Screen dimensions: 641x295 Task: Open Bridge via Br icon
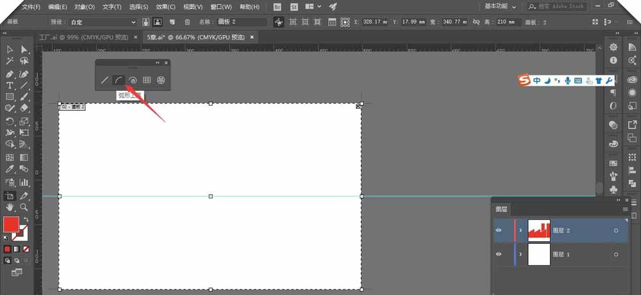coord(278,6)
